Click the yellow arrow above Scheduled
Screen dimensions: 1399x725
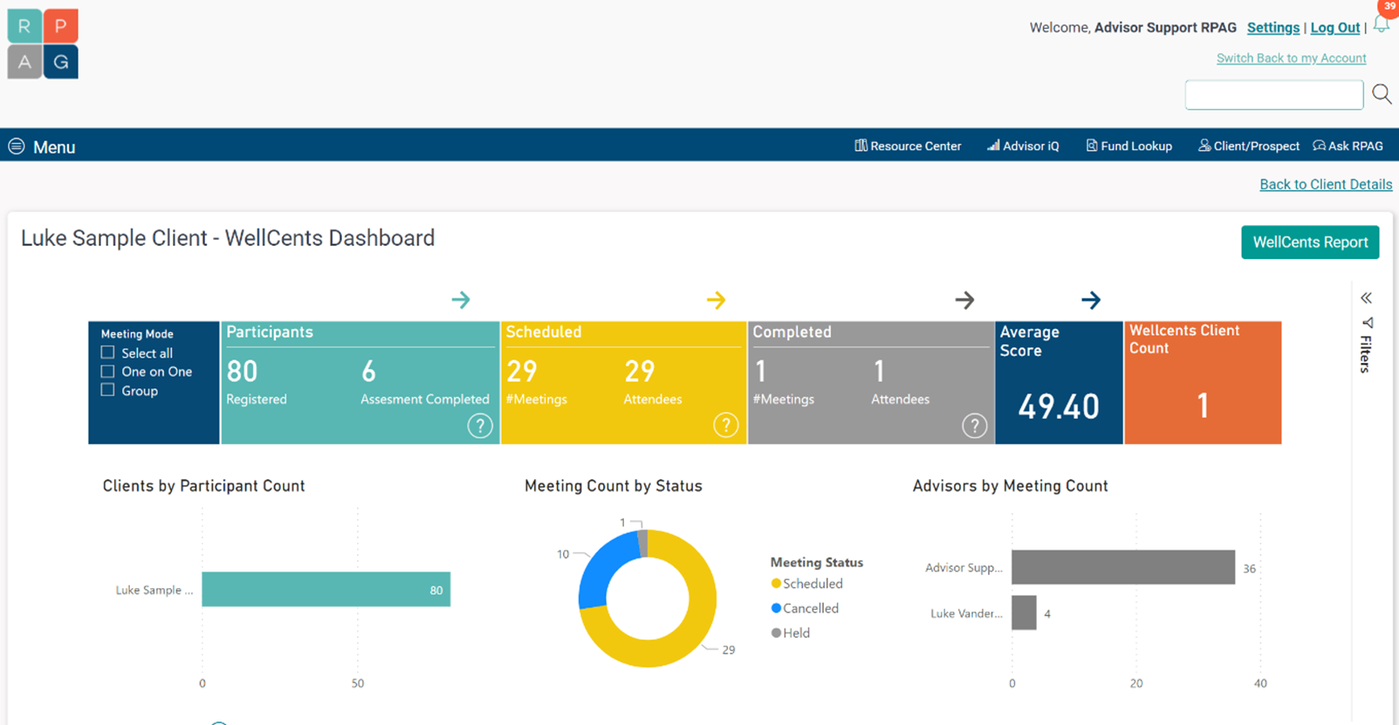[x=716, y=300]
